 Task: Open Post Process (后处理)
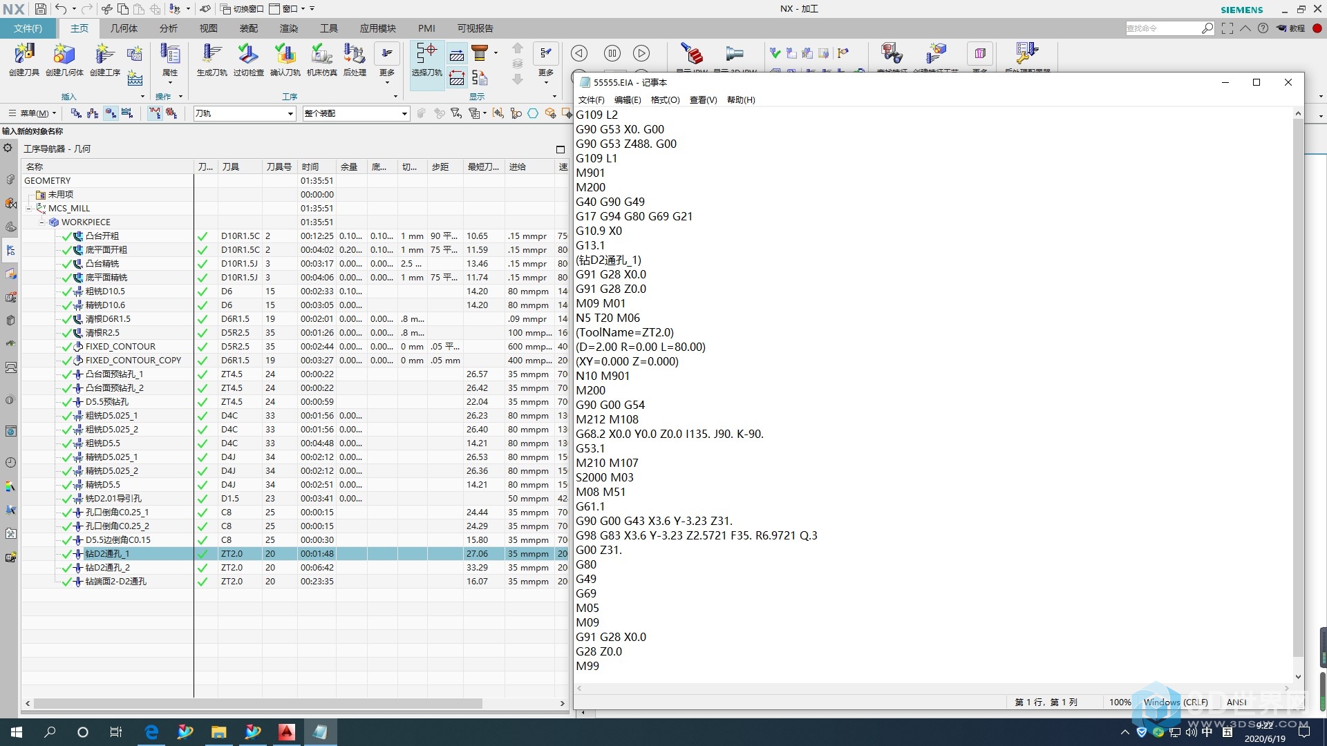pyautogui.click(x=355, y=59)
